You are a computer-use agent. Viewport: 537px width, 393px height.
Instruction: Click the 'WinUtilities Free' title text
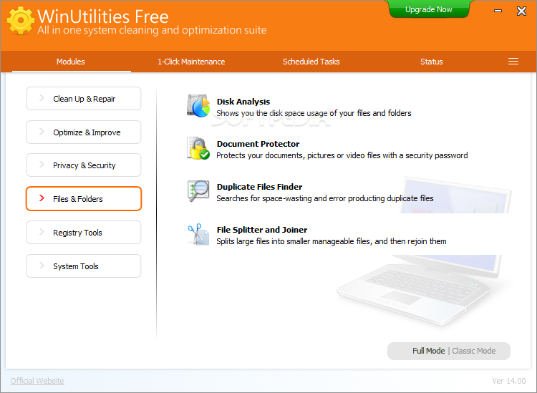[x=102, y=16]
